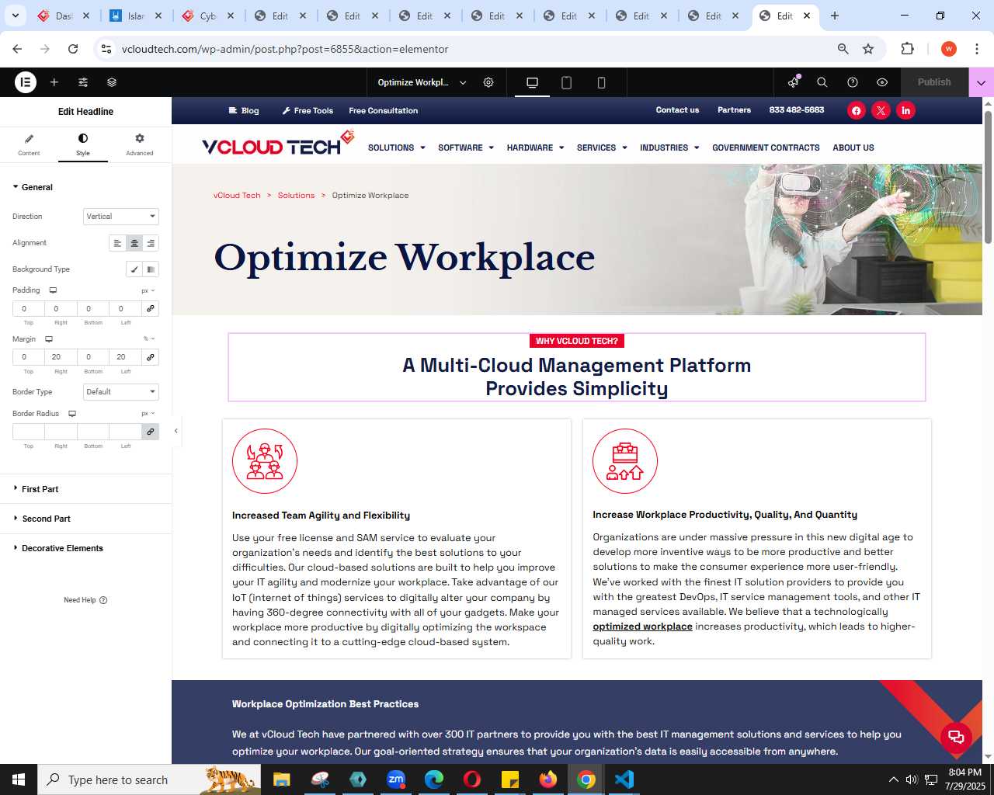Open the live chat bubble
Viewport: 994px width, 795px height.
[x=956, y=737]
